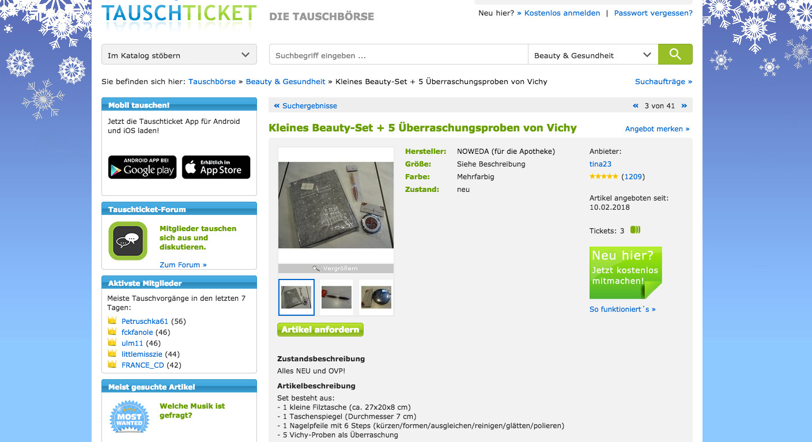Click the forum speech bubble icon
This screenshot has height=442, width=812.
coord(128,240)
